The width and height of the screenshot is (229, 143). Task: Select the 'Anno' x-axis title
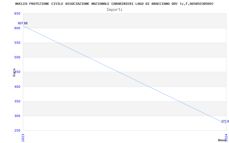[x=222, y=140]
